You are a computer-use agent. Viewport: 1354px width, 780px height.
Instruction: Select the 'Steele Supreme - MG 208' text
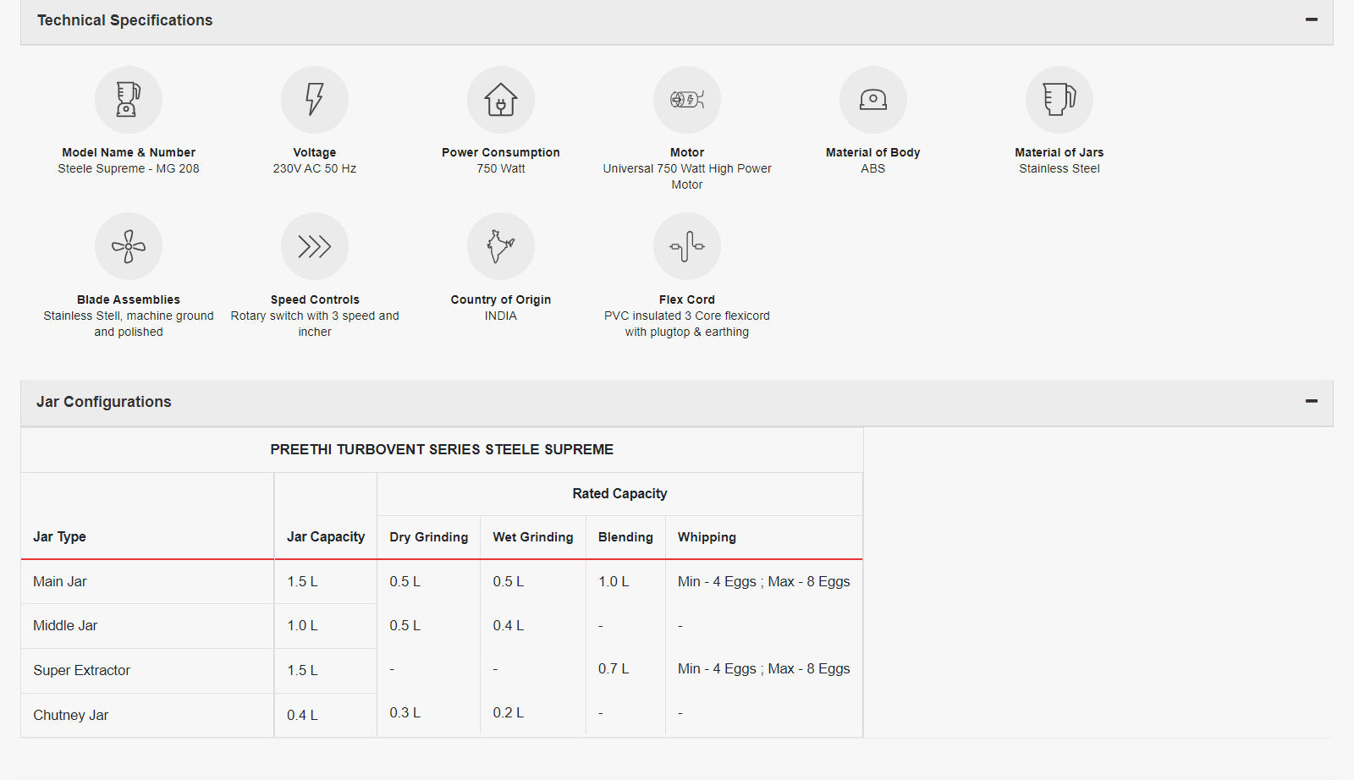[x=129, y=168]
